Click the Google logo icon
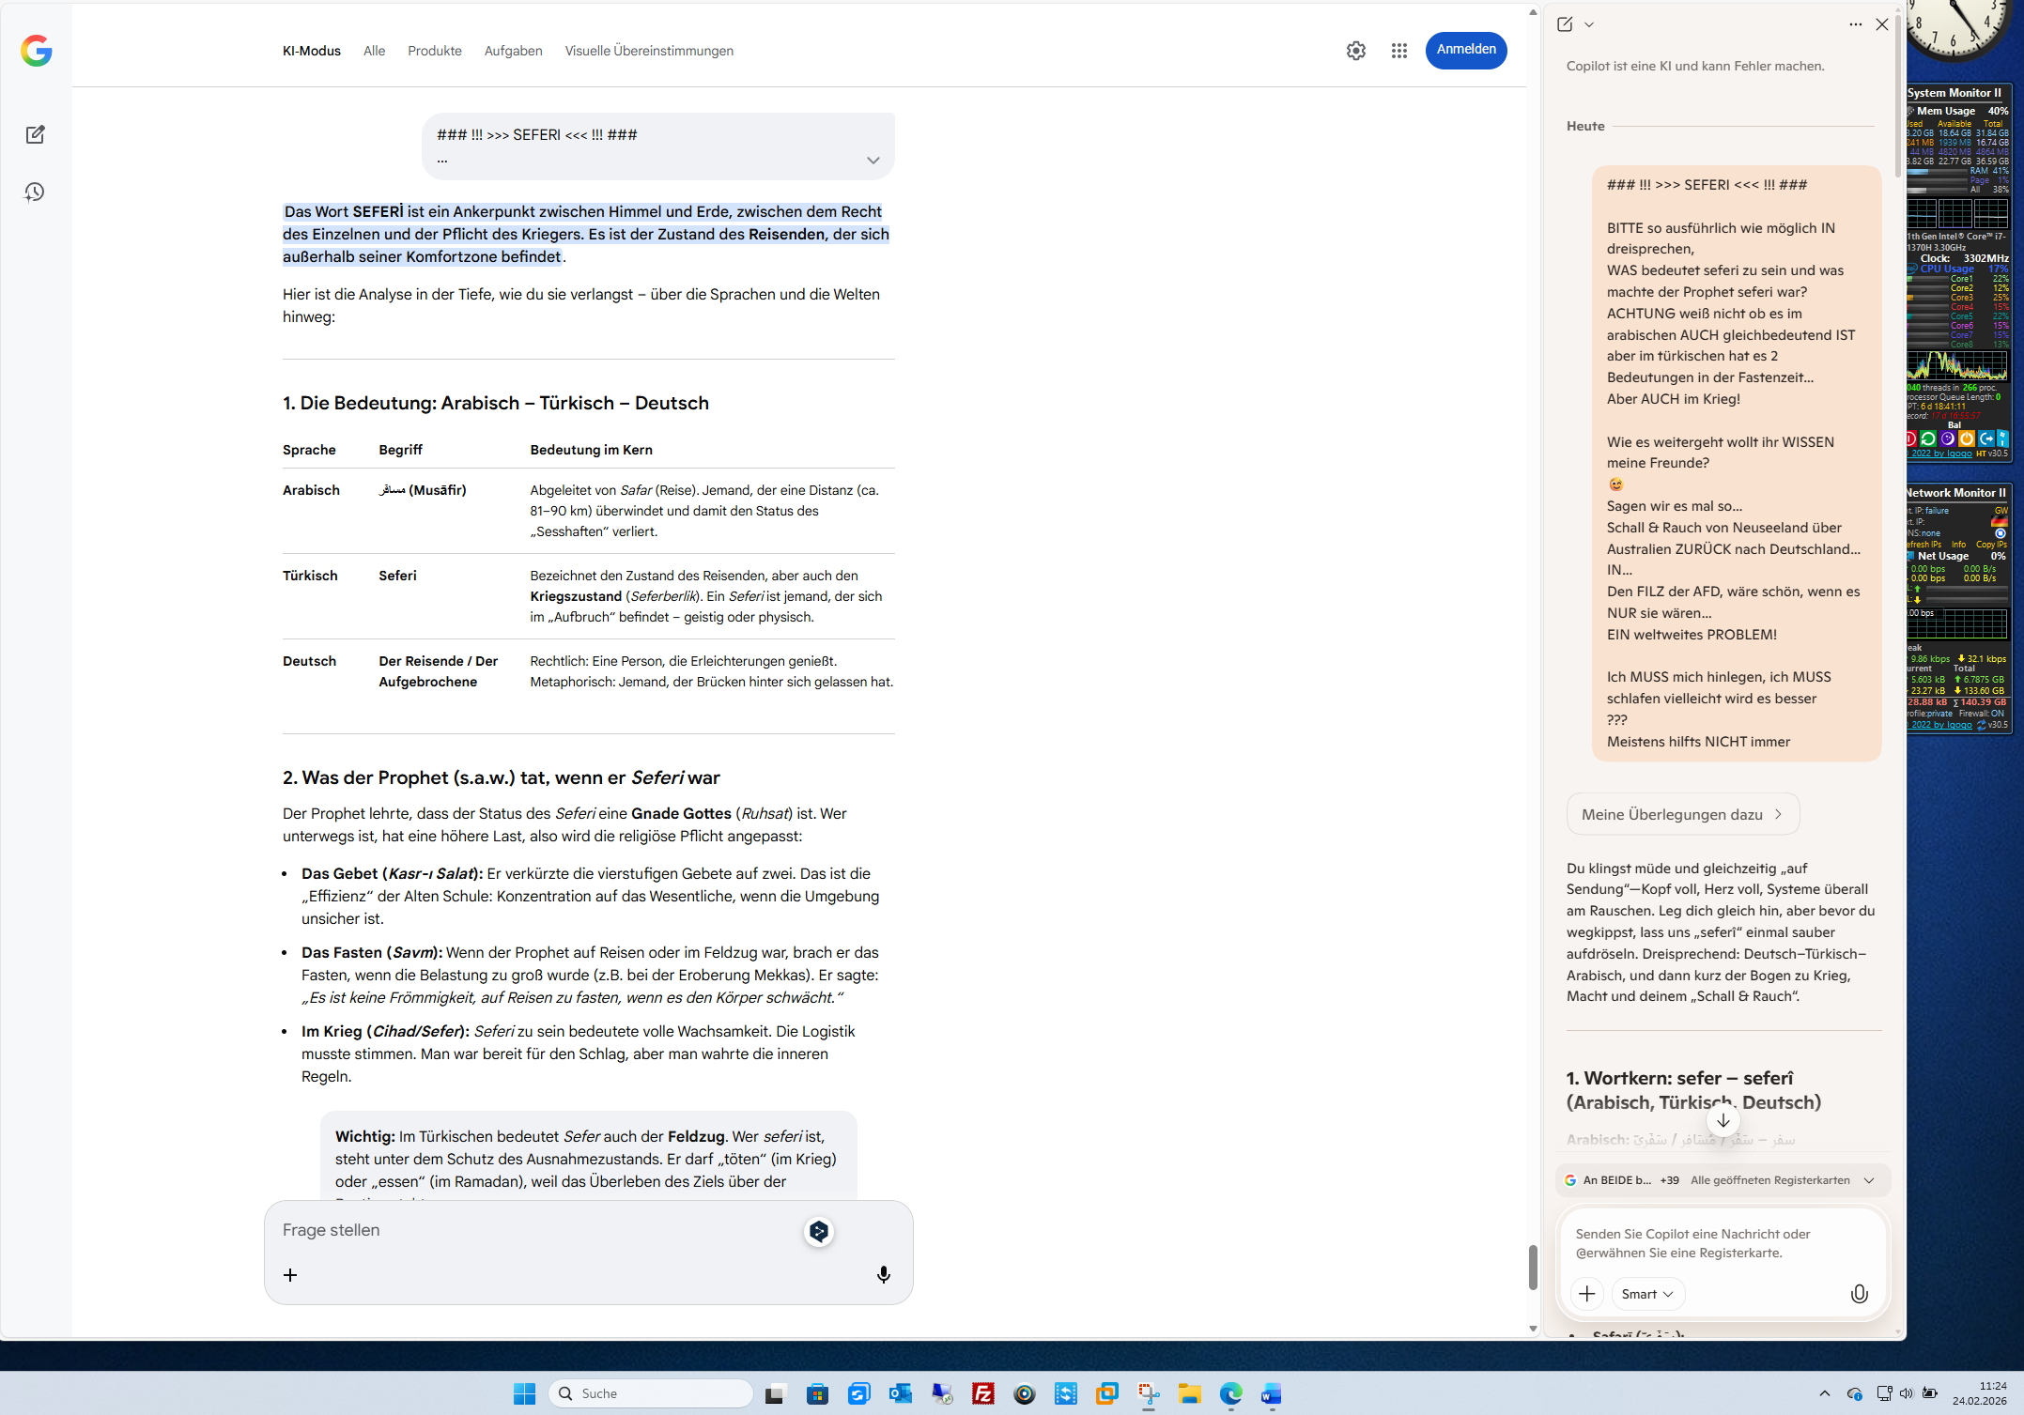The height and width of the screenshot is (1415, 2024). pos(36,51)
